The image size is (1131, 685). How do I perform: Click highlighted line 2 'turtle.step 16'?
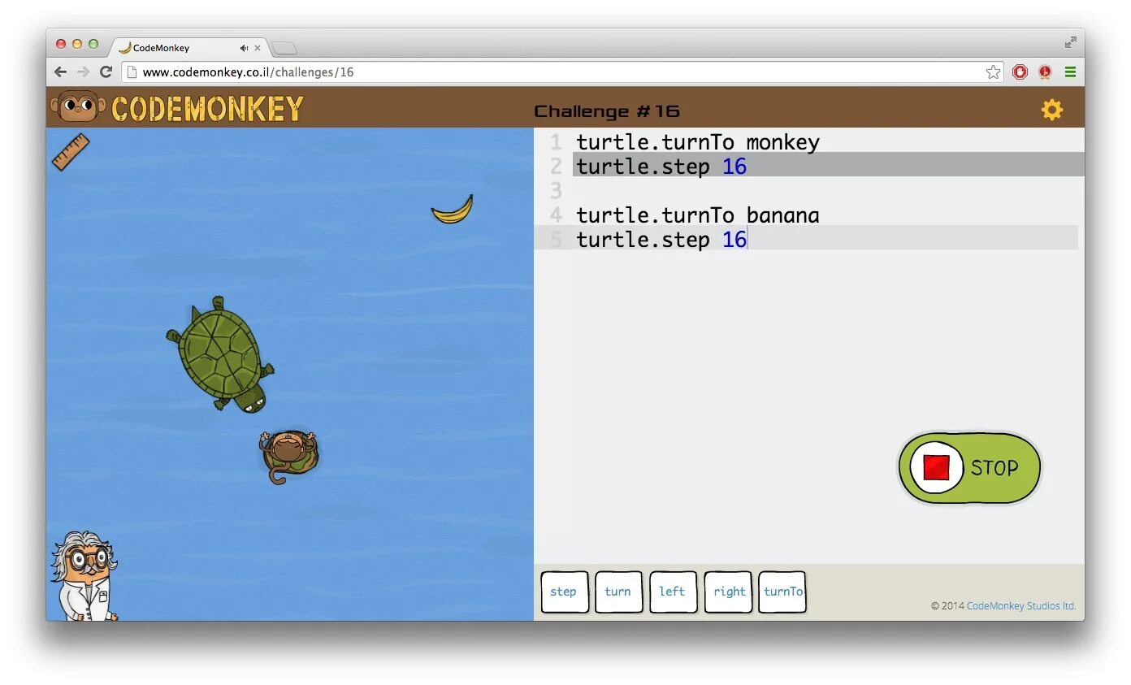829,167
